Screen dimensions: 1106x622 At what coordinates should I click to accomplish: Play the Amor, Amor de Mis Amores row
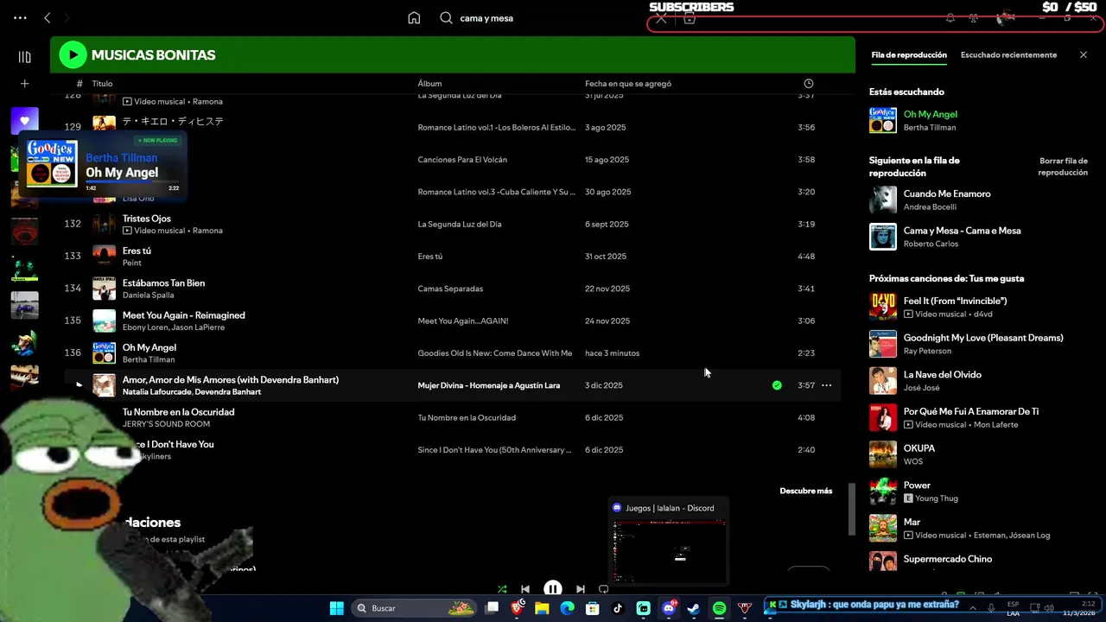[79, 385]
